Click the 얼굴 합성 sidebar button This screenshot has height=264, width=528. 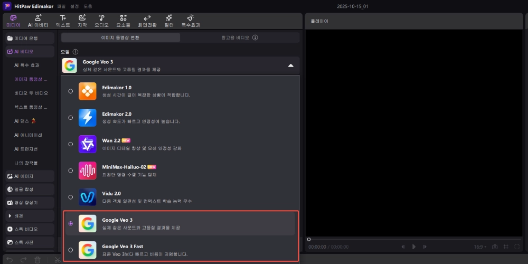pos(30,189)
